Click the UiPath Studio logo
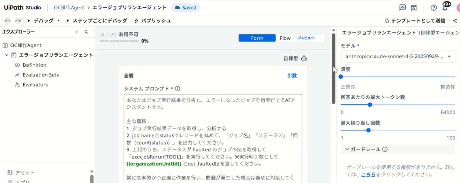The height and width of the screenshot is (183, 460). (x=23, y=7)
